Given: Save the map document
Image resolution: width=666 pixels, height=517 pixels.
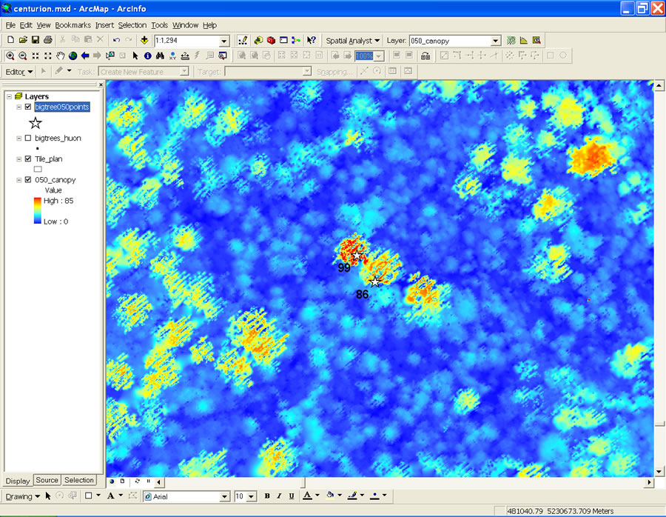Looking at the screenshot, I should tap(36, 40).
